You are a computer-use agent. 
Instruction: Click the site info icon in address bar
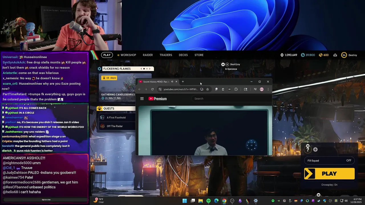click(x=160, y=89)
